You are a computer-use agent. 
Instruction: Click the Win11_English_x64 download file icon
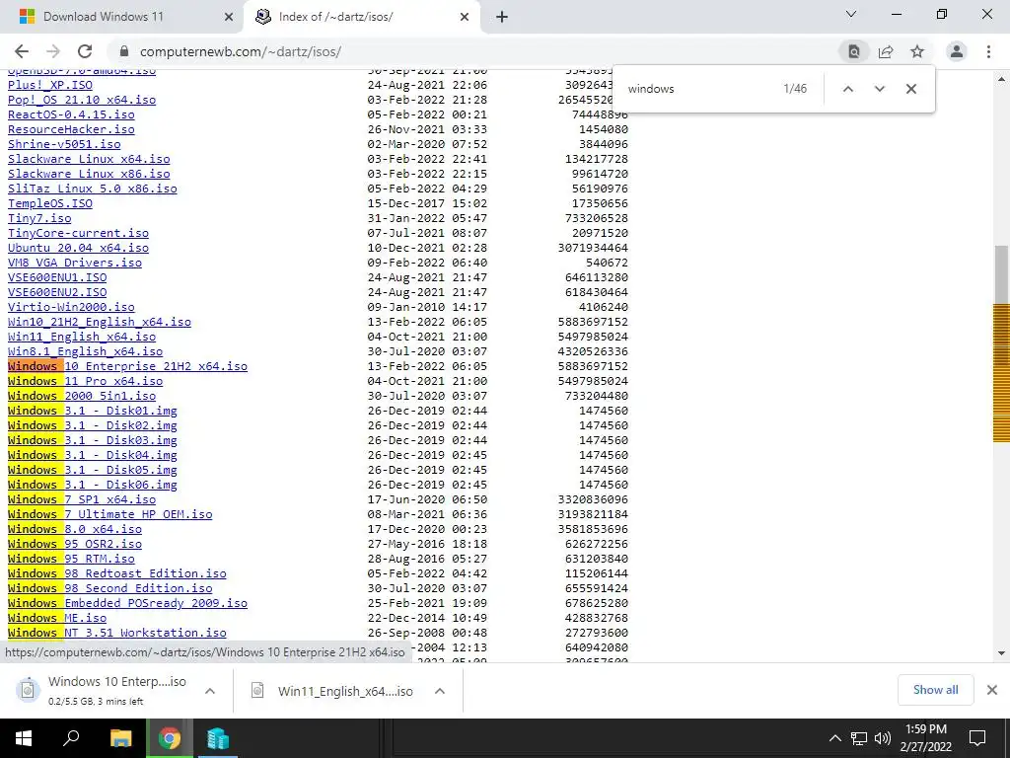pos(257,691)
